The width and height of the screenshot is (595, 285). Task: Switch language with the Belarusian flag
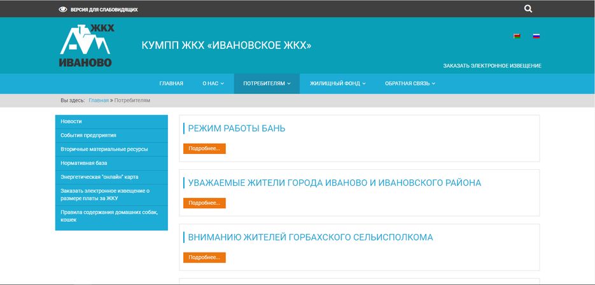tap(517, 36)
